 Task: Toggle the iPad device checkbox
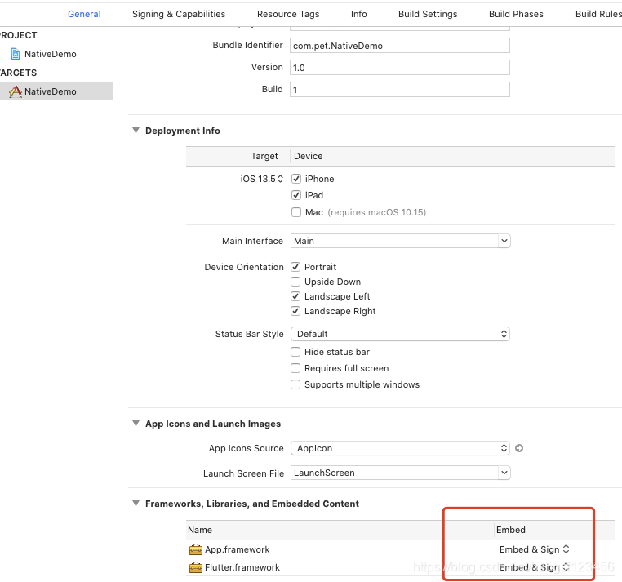click(296, 195)
